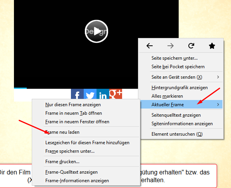Share video via LinkedIn icon

coord(103,94)
